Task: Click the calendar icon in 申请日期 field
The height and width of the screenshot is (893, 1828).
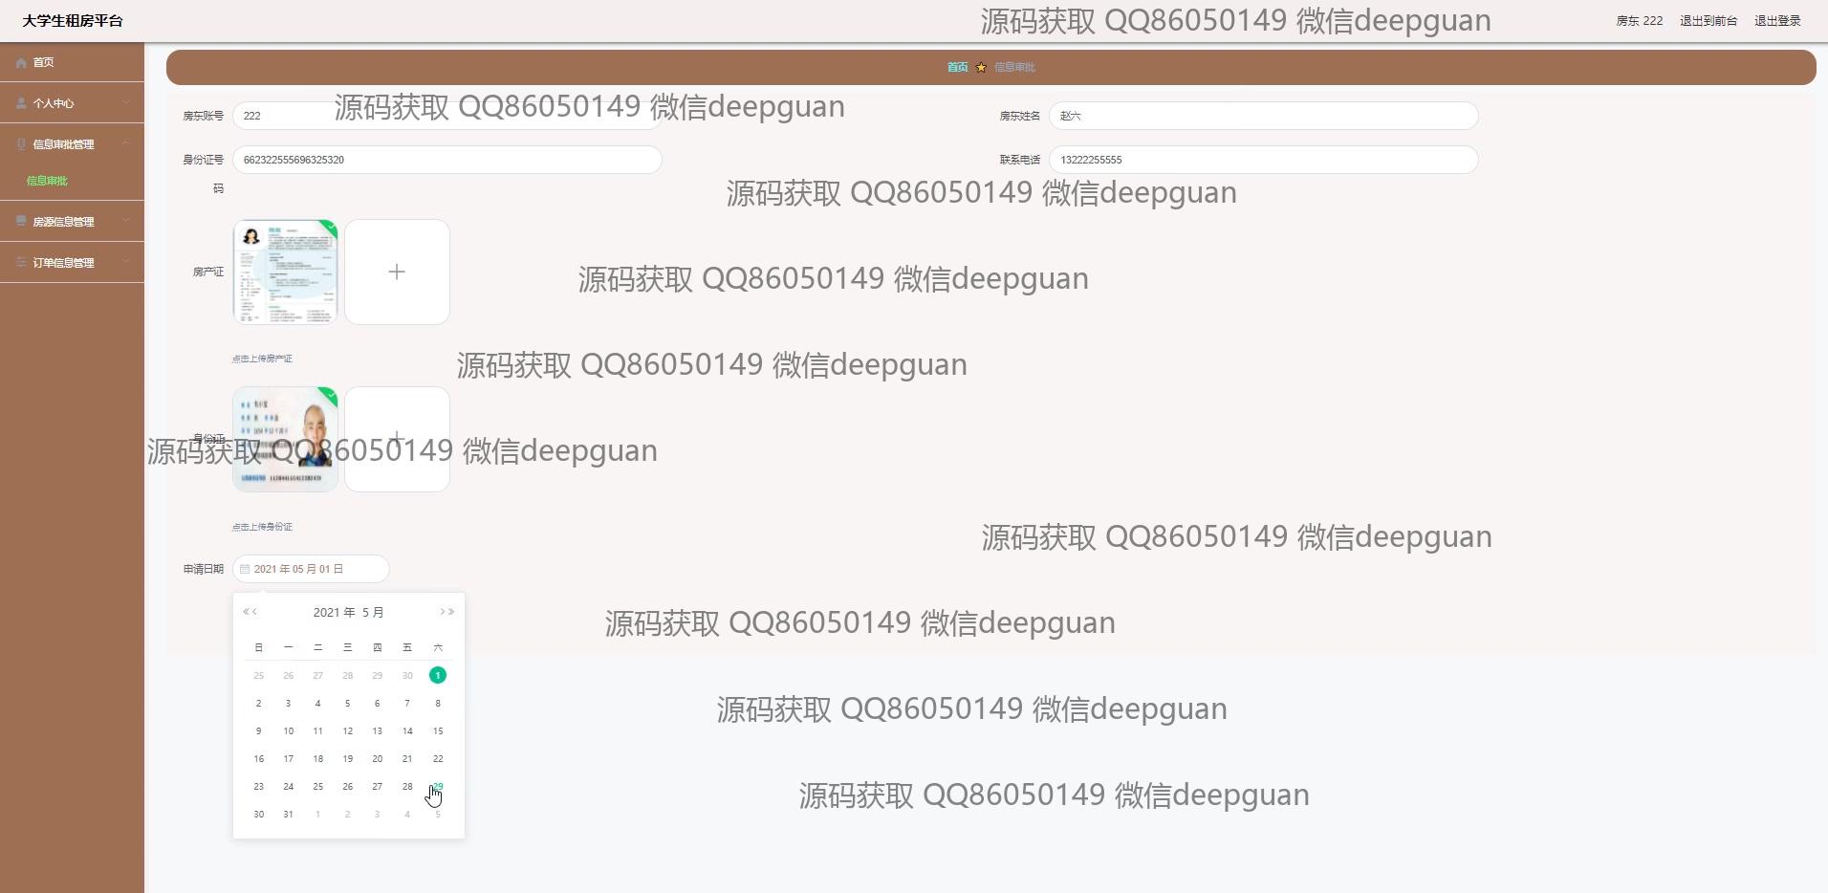Action: (x=245, y=569)
